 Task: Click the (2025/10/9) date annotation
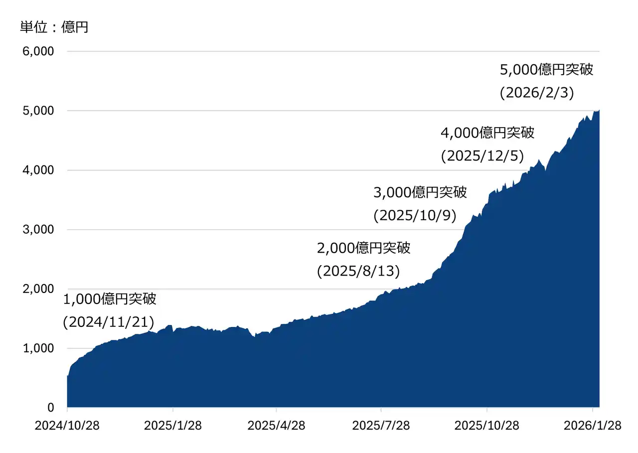tap(415, 216)
